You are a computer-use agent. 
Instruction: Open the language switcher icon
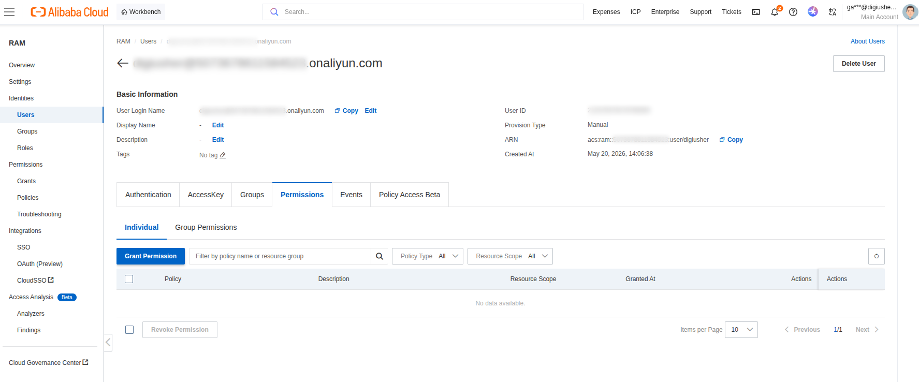coord(833,12)
